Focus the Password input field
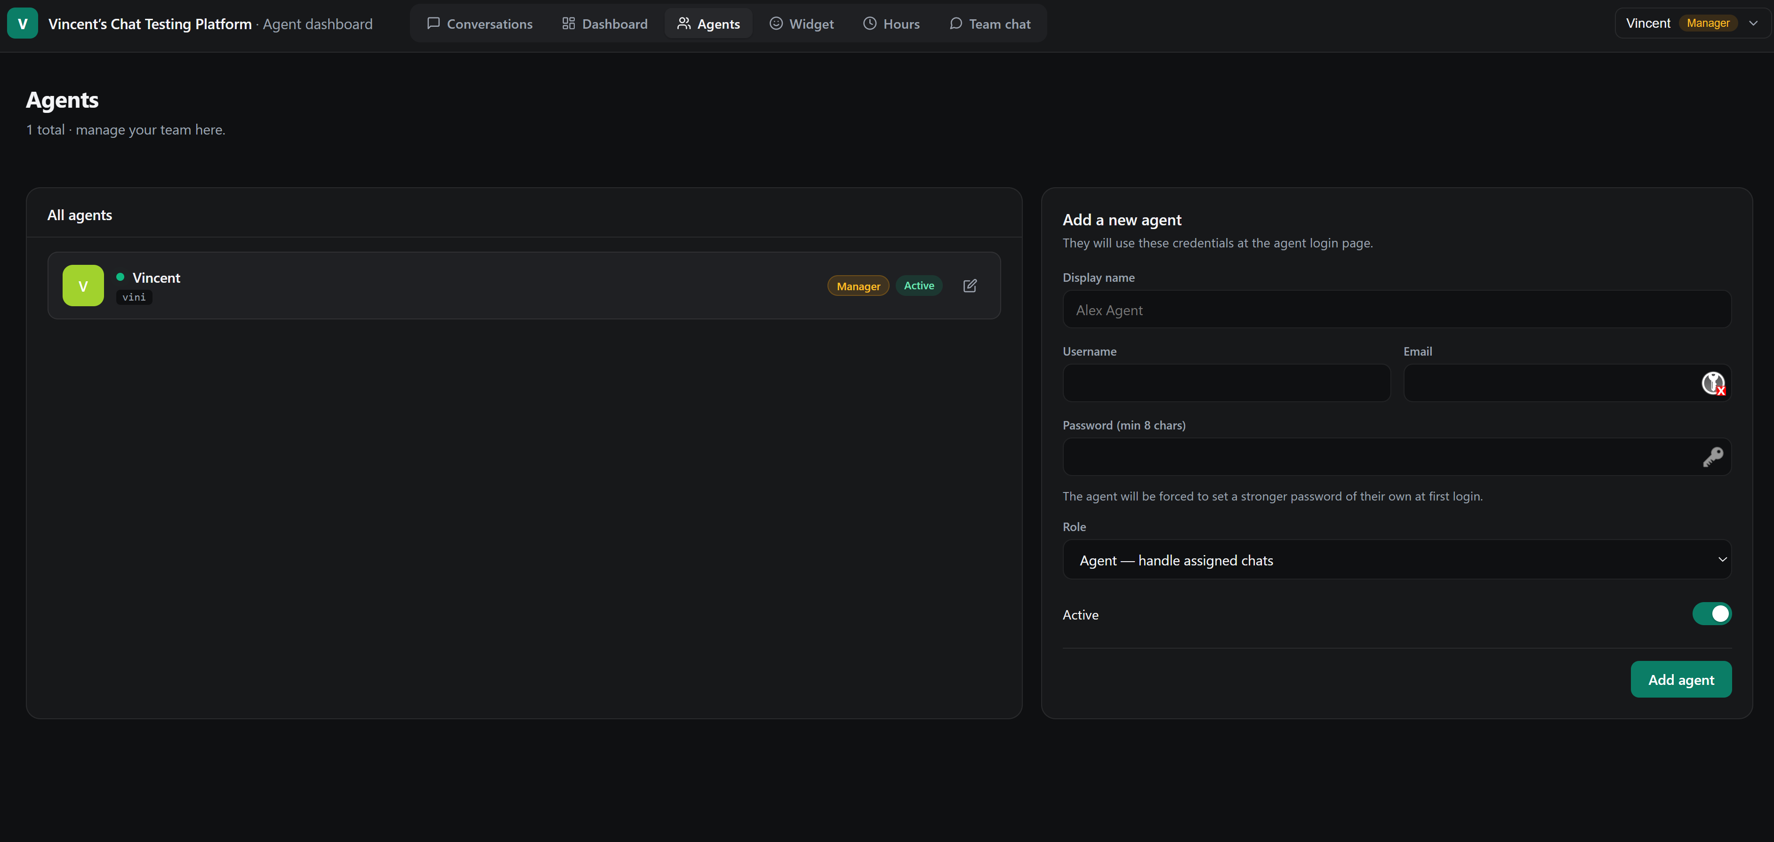 [1397, 457]
